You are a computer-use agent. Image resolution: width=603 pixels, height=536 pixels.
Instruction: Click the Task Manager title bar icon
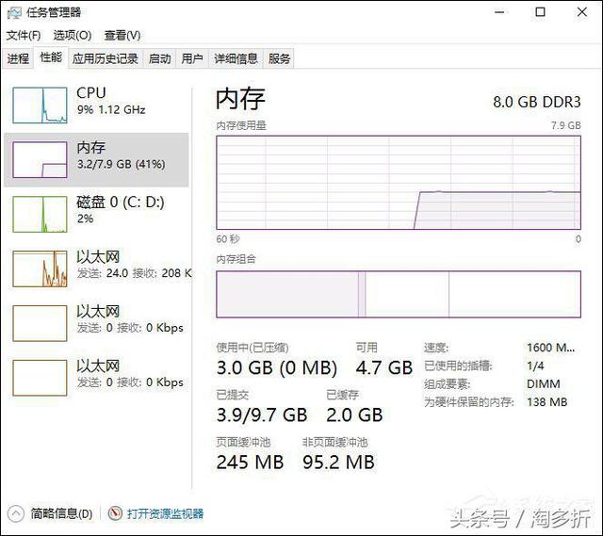pos(14,12)
